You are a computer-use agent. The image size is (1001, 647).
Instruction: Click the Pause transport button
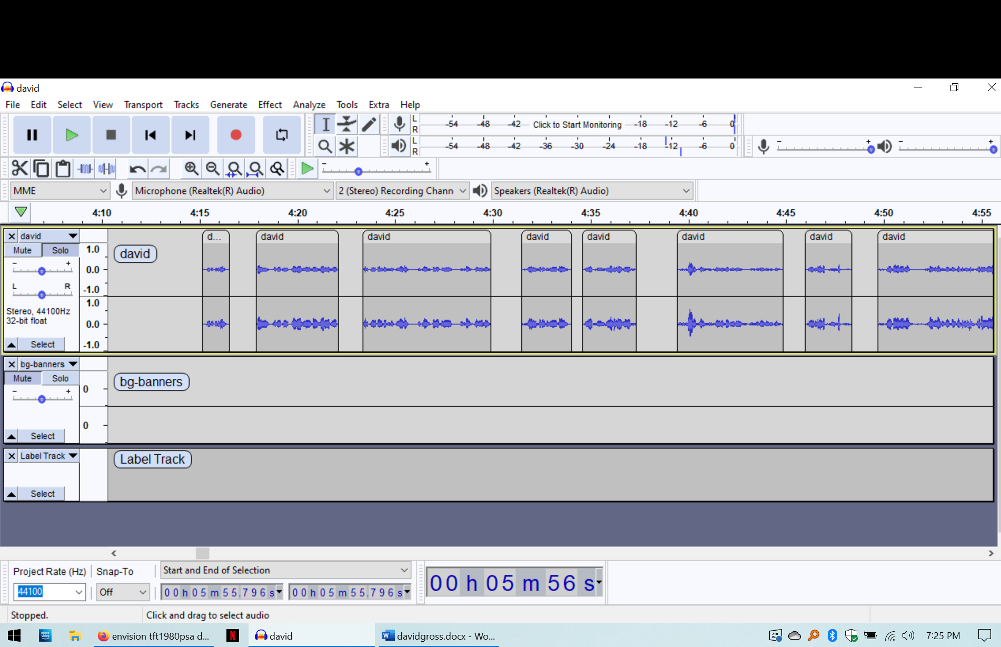[x=32, y=135]
